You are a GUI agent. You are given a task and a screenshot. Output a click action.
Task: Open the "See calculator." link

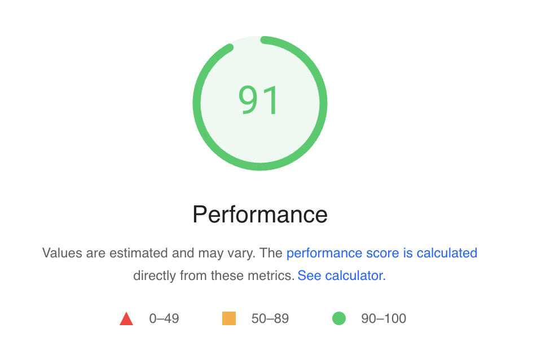click(x=341, y=275)
